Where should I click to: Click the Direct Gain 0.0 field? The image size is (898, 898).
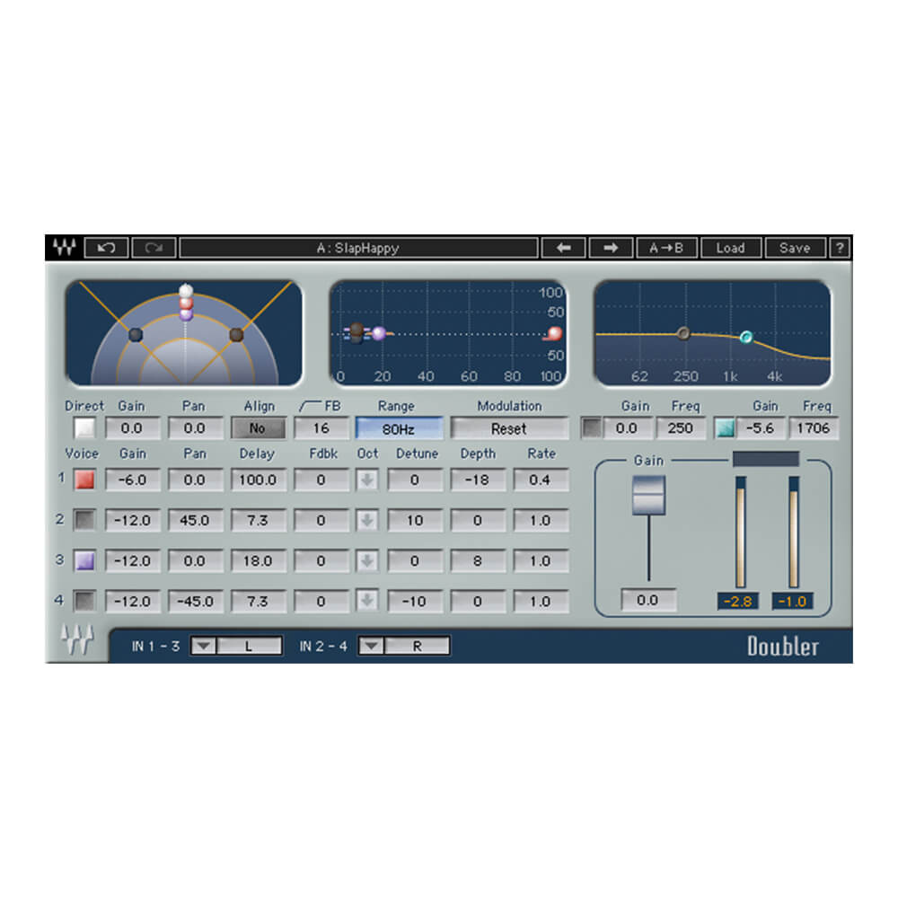[132, 428]
